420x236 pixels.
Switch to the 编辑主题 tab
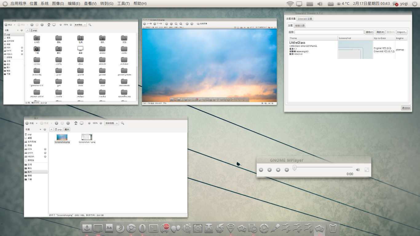pyautogui.click(x=300, y=26)
